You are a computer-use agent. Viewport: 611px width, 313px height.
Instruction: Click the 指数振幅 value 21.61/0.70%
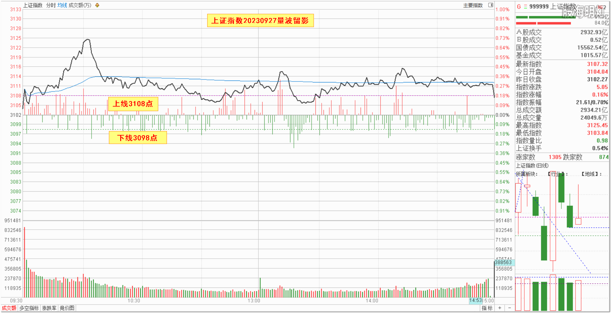pos(592,102)
